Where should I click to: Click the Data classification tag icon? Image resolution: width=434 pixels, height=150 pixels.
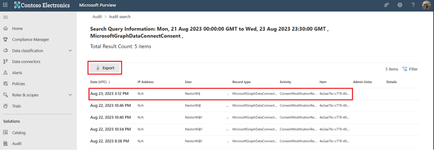[5, 51]
